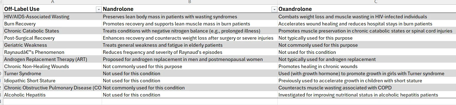Select cell 'Promotes healing in chronic wounds'
This screenshot has width=456, height=105.
click(367, 66)
